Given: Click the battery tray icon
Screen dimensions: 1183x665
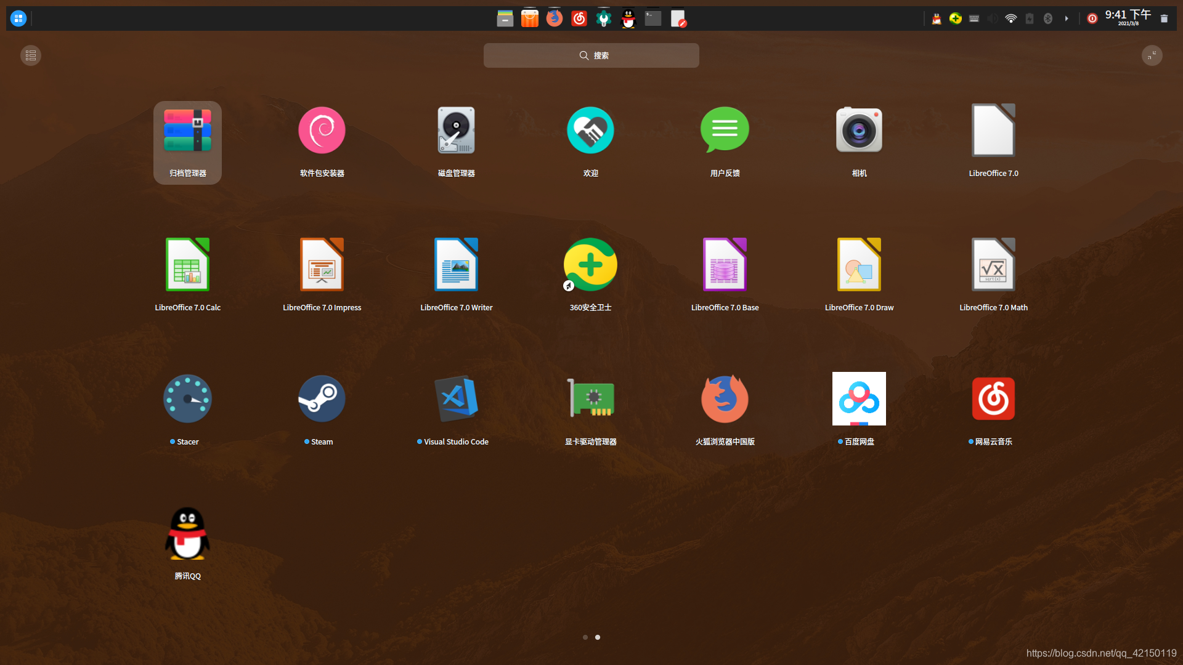Looking at the screenshot, I should point(1030,18).
